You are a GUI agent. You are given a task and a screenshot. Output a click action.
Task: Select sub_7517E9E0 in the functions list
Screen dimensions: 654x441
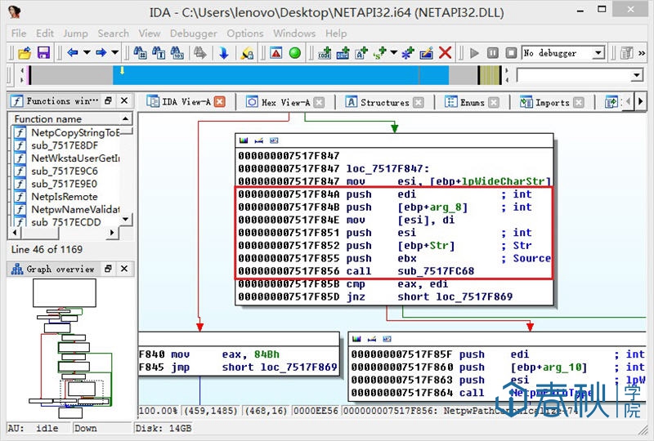click(64, 184)
